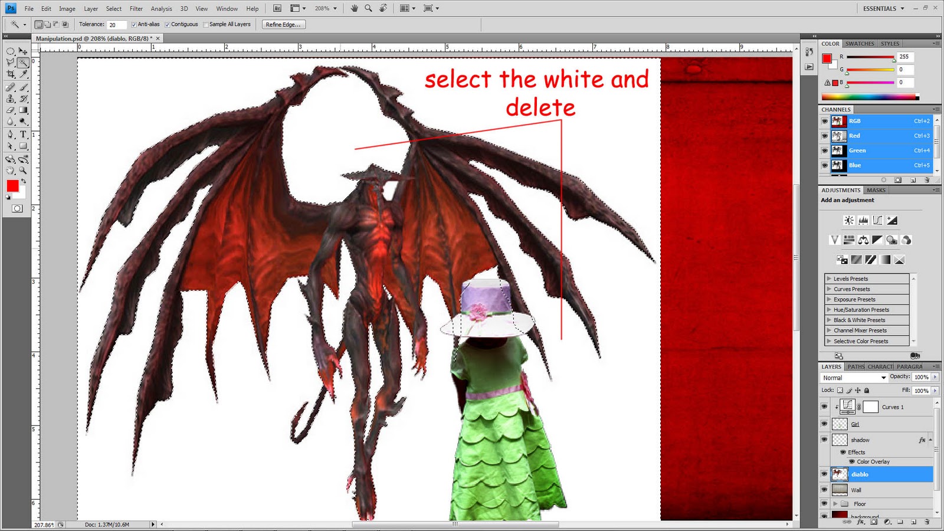Delete the layer with trash icon

927,522
